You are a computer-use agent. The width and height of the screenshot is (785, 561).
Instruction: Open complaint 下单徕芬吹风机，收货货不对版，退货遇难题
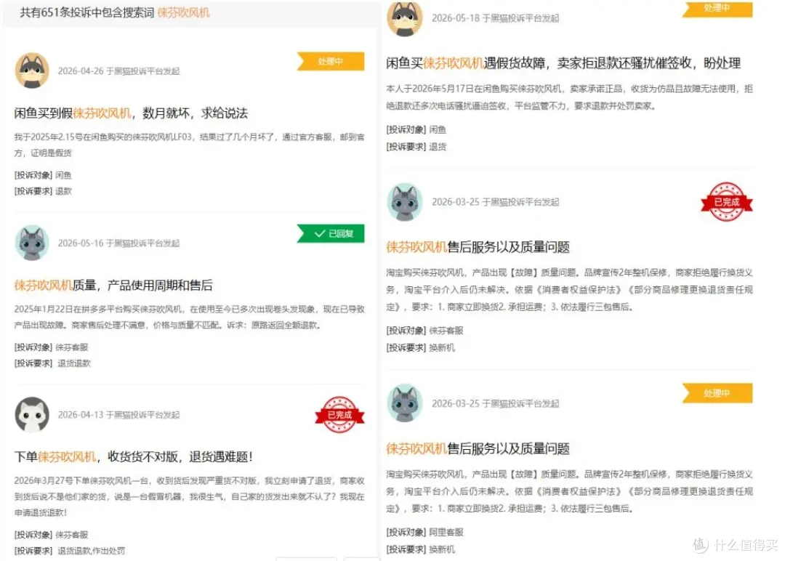pyautogui.click(x=133, y=456)
